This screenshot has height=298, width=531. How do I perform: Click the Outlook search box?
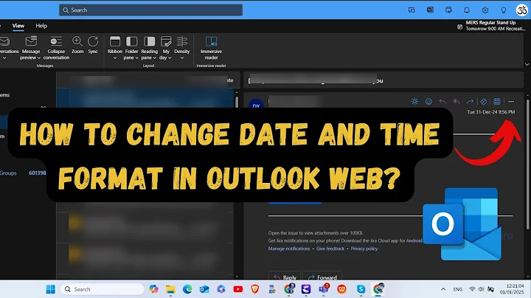(x=150, y=10)
